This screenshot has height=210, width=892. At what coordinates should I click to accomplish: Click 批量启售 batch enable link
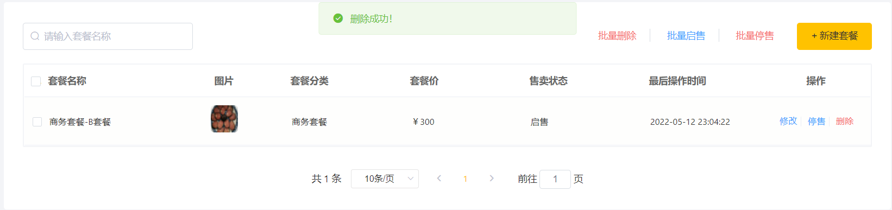[686, 36]
